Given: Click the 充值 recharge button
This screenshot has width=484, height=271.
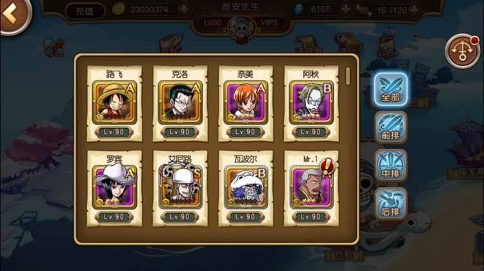Looking at the screenshot, I should (85, 11).
